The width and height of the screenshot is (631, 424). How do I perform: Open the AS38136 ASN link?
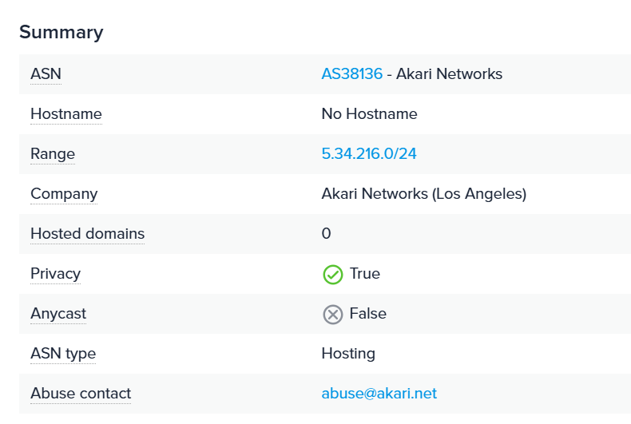coord(351,74)
